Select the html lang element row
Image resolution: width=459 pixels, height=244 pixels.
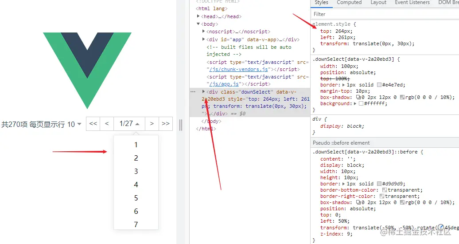click(x=212, y=8)
